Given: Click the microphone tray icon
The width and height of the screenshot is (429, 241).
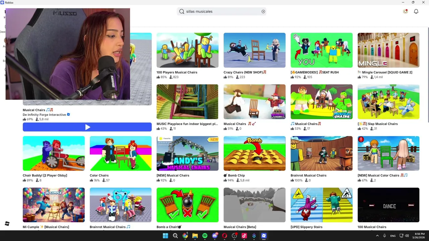Looking at the screenshot, I should (384, 236).
